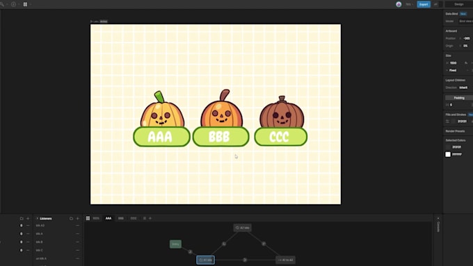Click fill list icon in Fills and Strokes
This screenshot has width=473, height=266.
(447, 122)
